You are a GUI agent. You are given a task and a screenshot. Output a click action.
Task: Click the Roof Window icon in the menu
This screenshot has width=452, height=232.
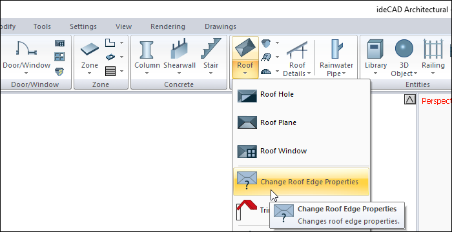click(247, 151)
